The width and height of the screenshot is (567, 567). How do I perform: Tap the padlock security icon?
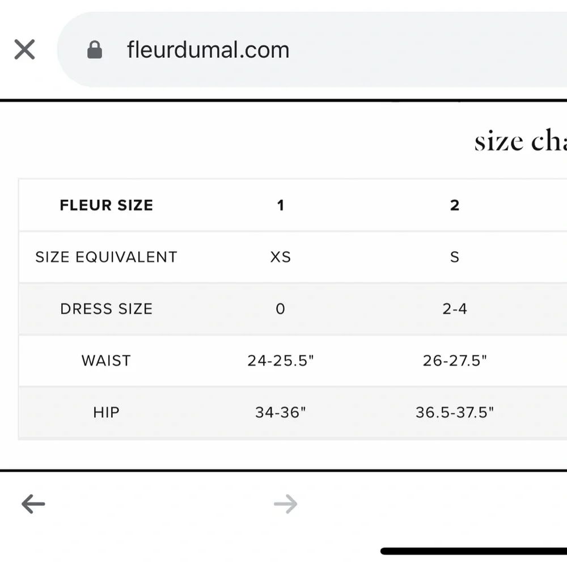point(95,49)
